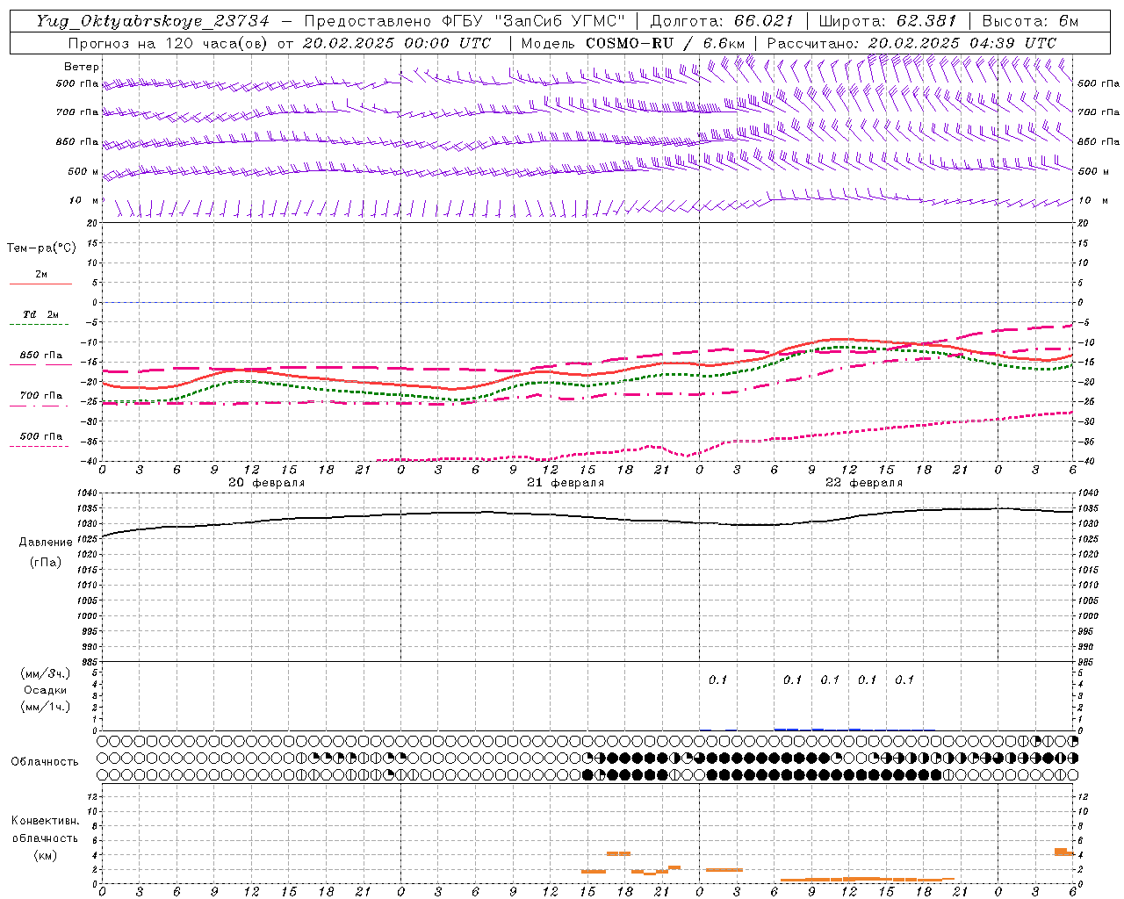Click the Широта: 62.381 latitude value
The image size is (1124, 899).
click(887, 21)
